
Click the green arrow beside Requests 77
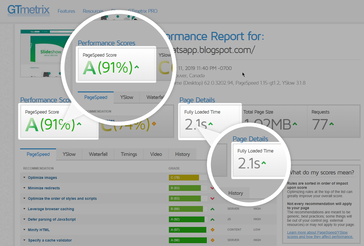[x=332, y=124]
